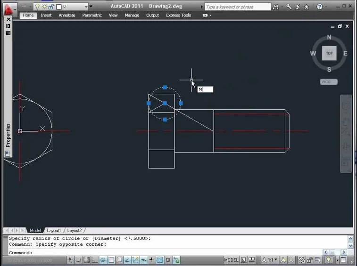Toggle Object Snap Tracking in status bar
The height and width of the screenshot is (266, 357).
[127, 259]
